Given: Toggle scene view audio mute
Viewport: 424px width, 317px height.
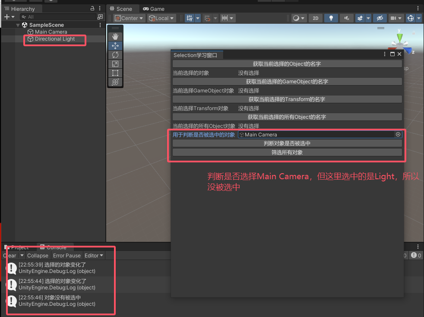Looking at the screenshot, I should pyautogui.click(x=346, y=18).
